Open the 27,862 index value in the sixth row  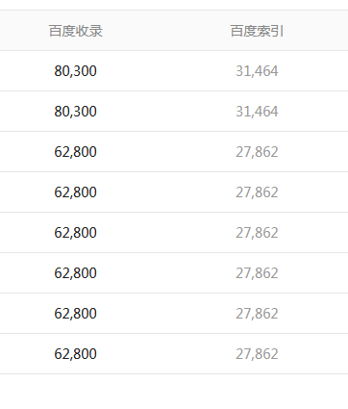257,273
